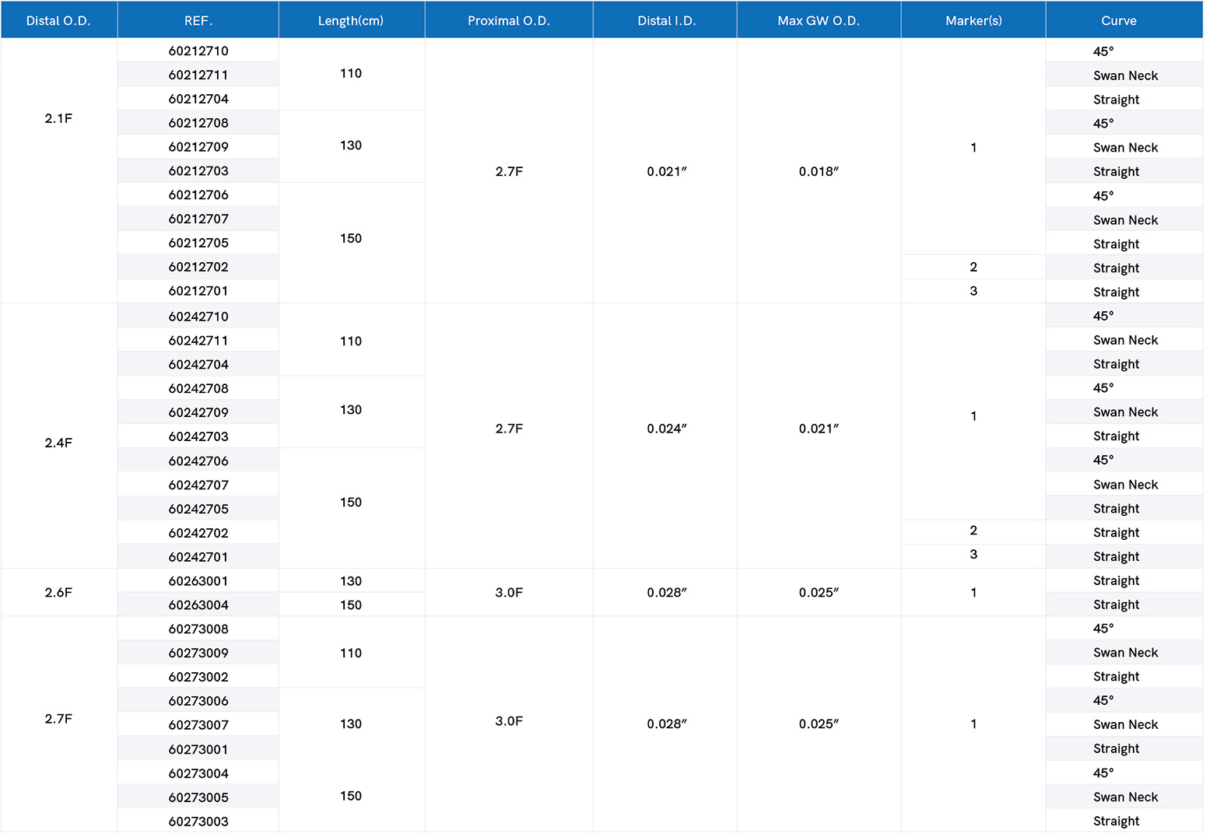
Task: Click the Distal O.D. column header
Action: click(58, 20)
